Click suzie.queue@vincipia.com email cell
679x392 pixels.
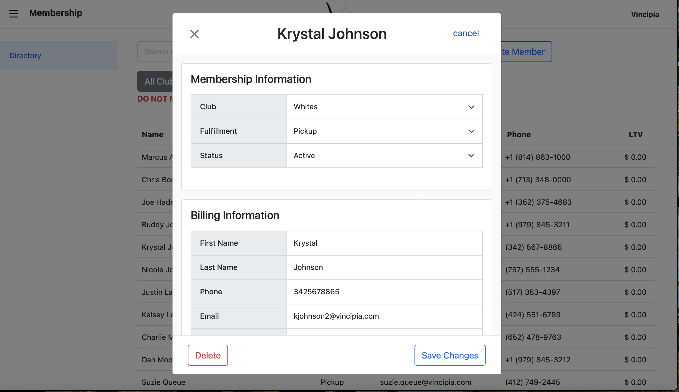click(x=425, y=382)
